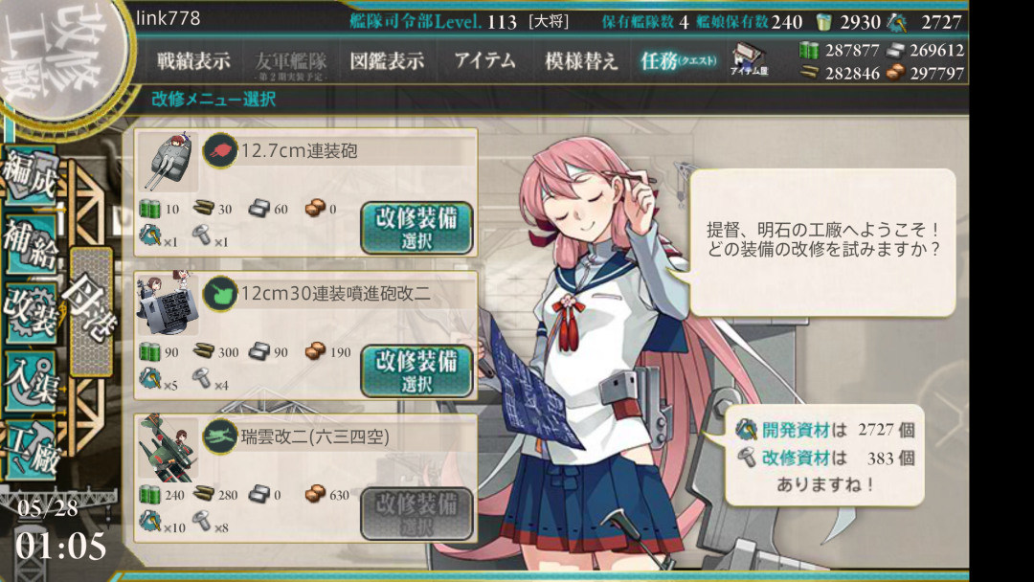This screenshot has height=582, width=1034.
Task: Return to 母港 home port button
Action: pos(90,312)
